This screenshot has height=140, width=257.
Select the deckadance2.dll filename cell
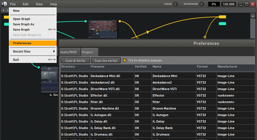coord(112,82)
